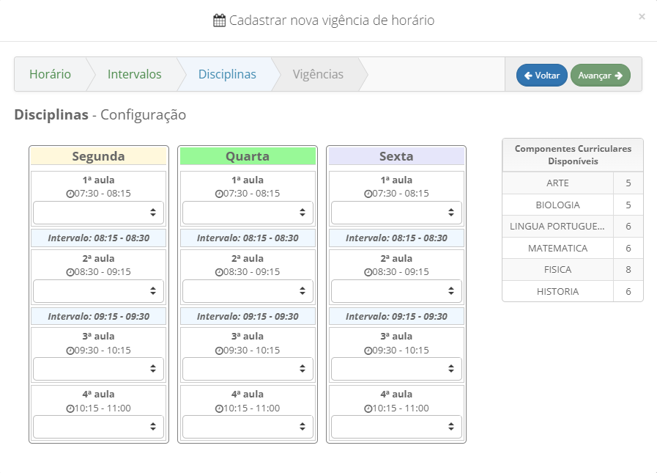The height and width of the screenshot is (473, 657).
Task: Close the dialog with the X button
Action: point(642,16)
